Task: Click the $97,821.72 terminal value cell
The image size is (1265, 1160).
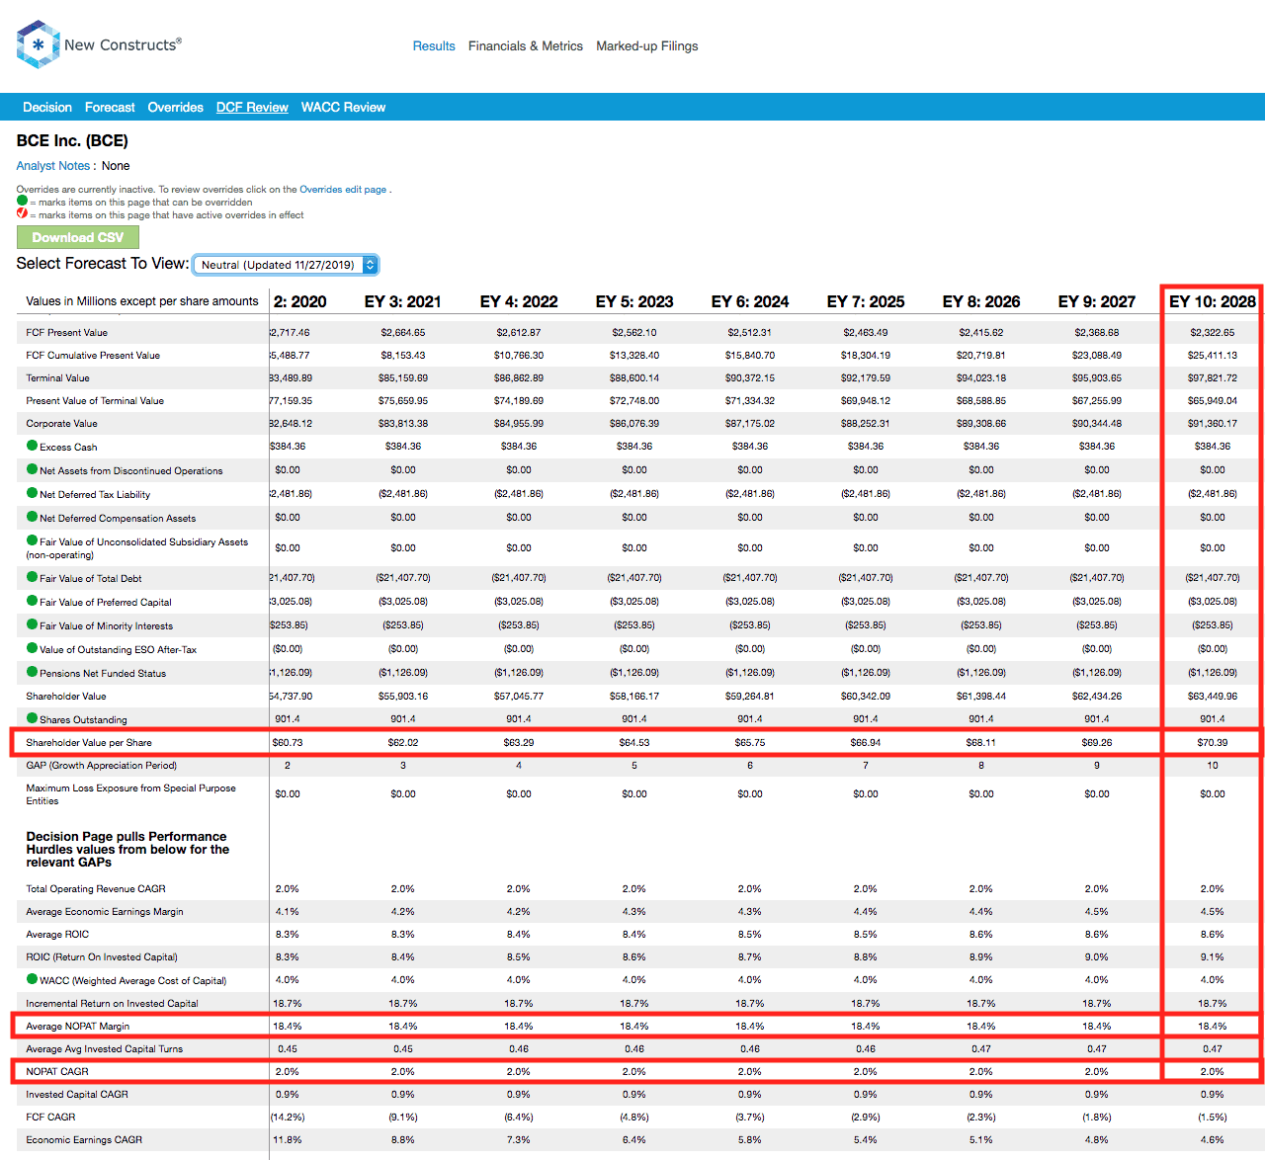Action: 1213,377
